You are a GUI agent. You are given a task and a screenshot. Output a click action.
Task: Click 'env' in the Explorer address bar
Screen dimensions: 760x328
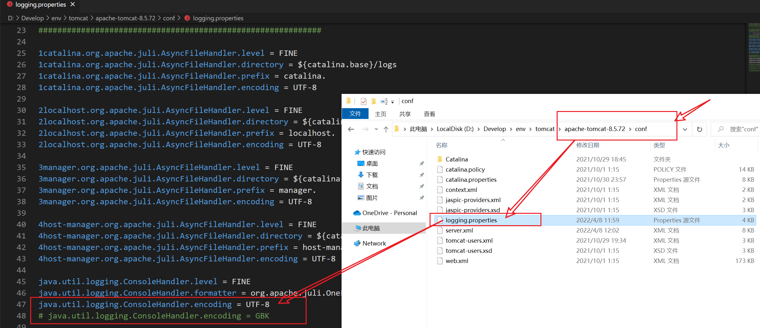pyautogui.click(x=520, y=129)
